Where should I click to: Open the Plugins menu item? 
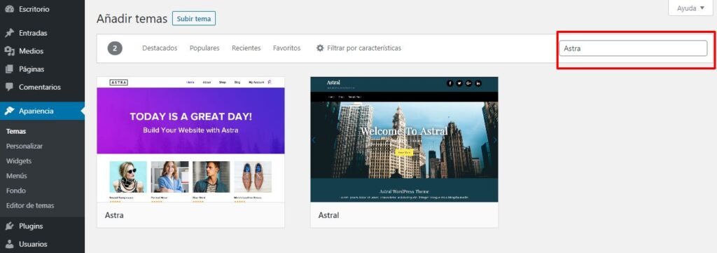pyautogui.click(x=42, y=226)
